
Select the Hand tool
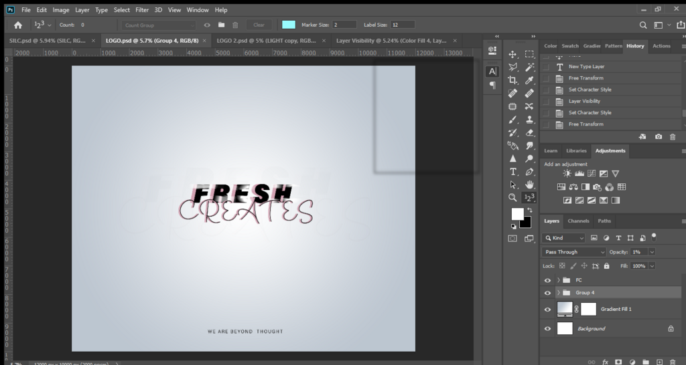pyautogui.click(x=529, y=185)
